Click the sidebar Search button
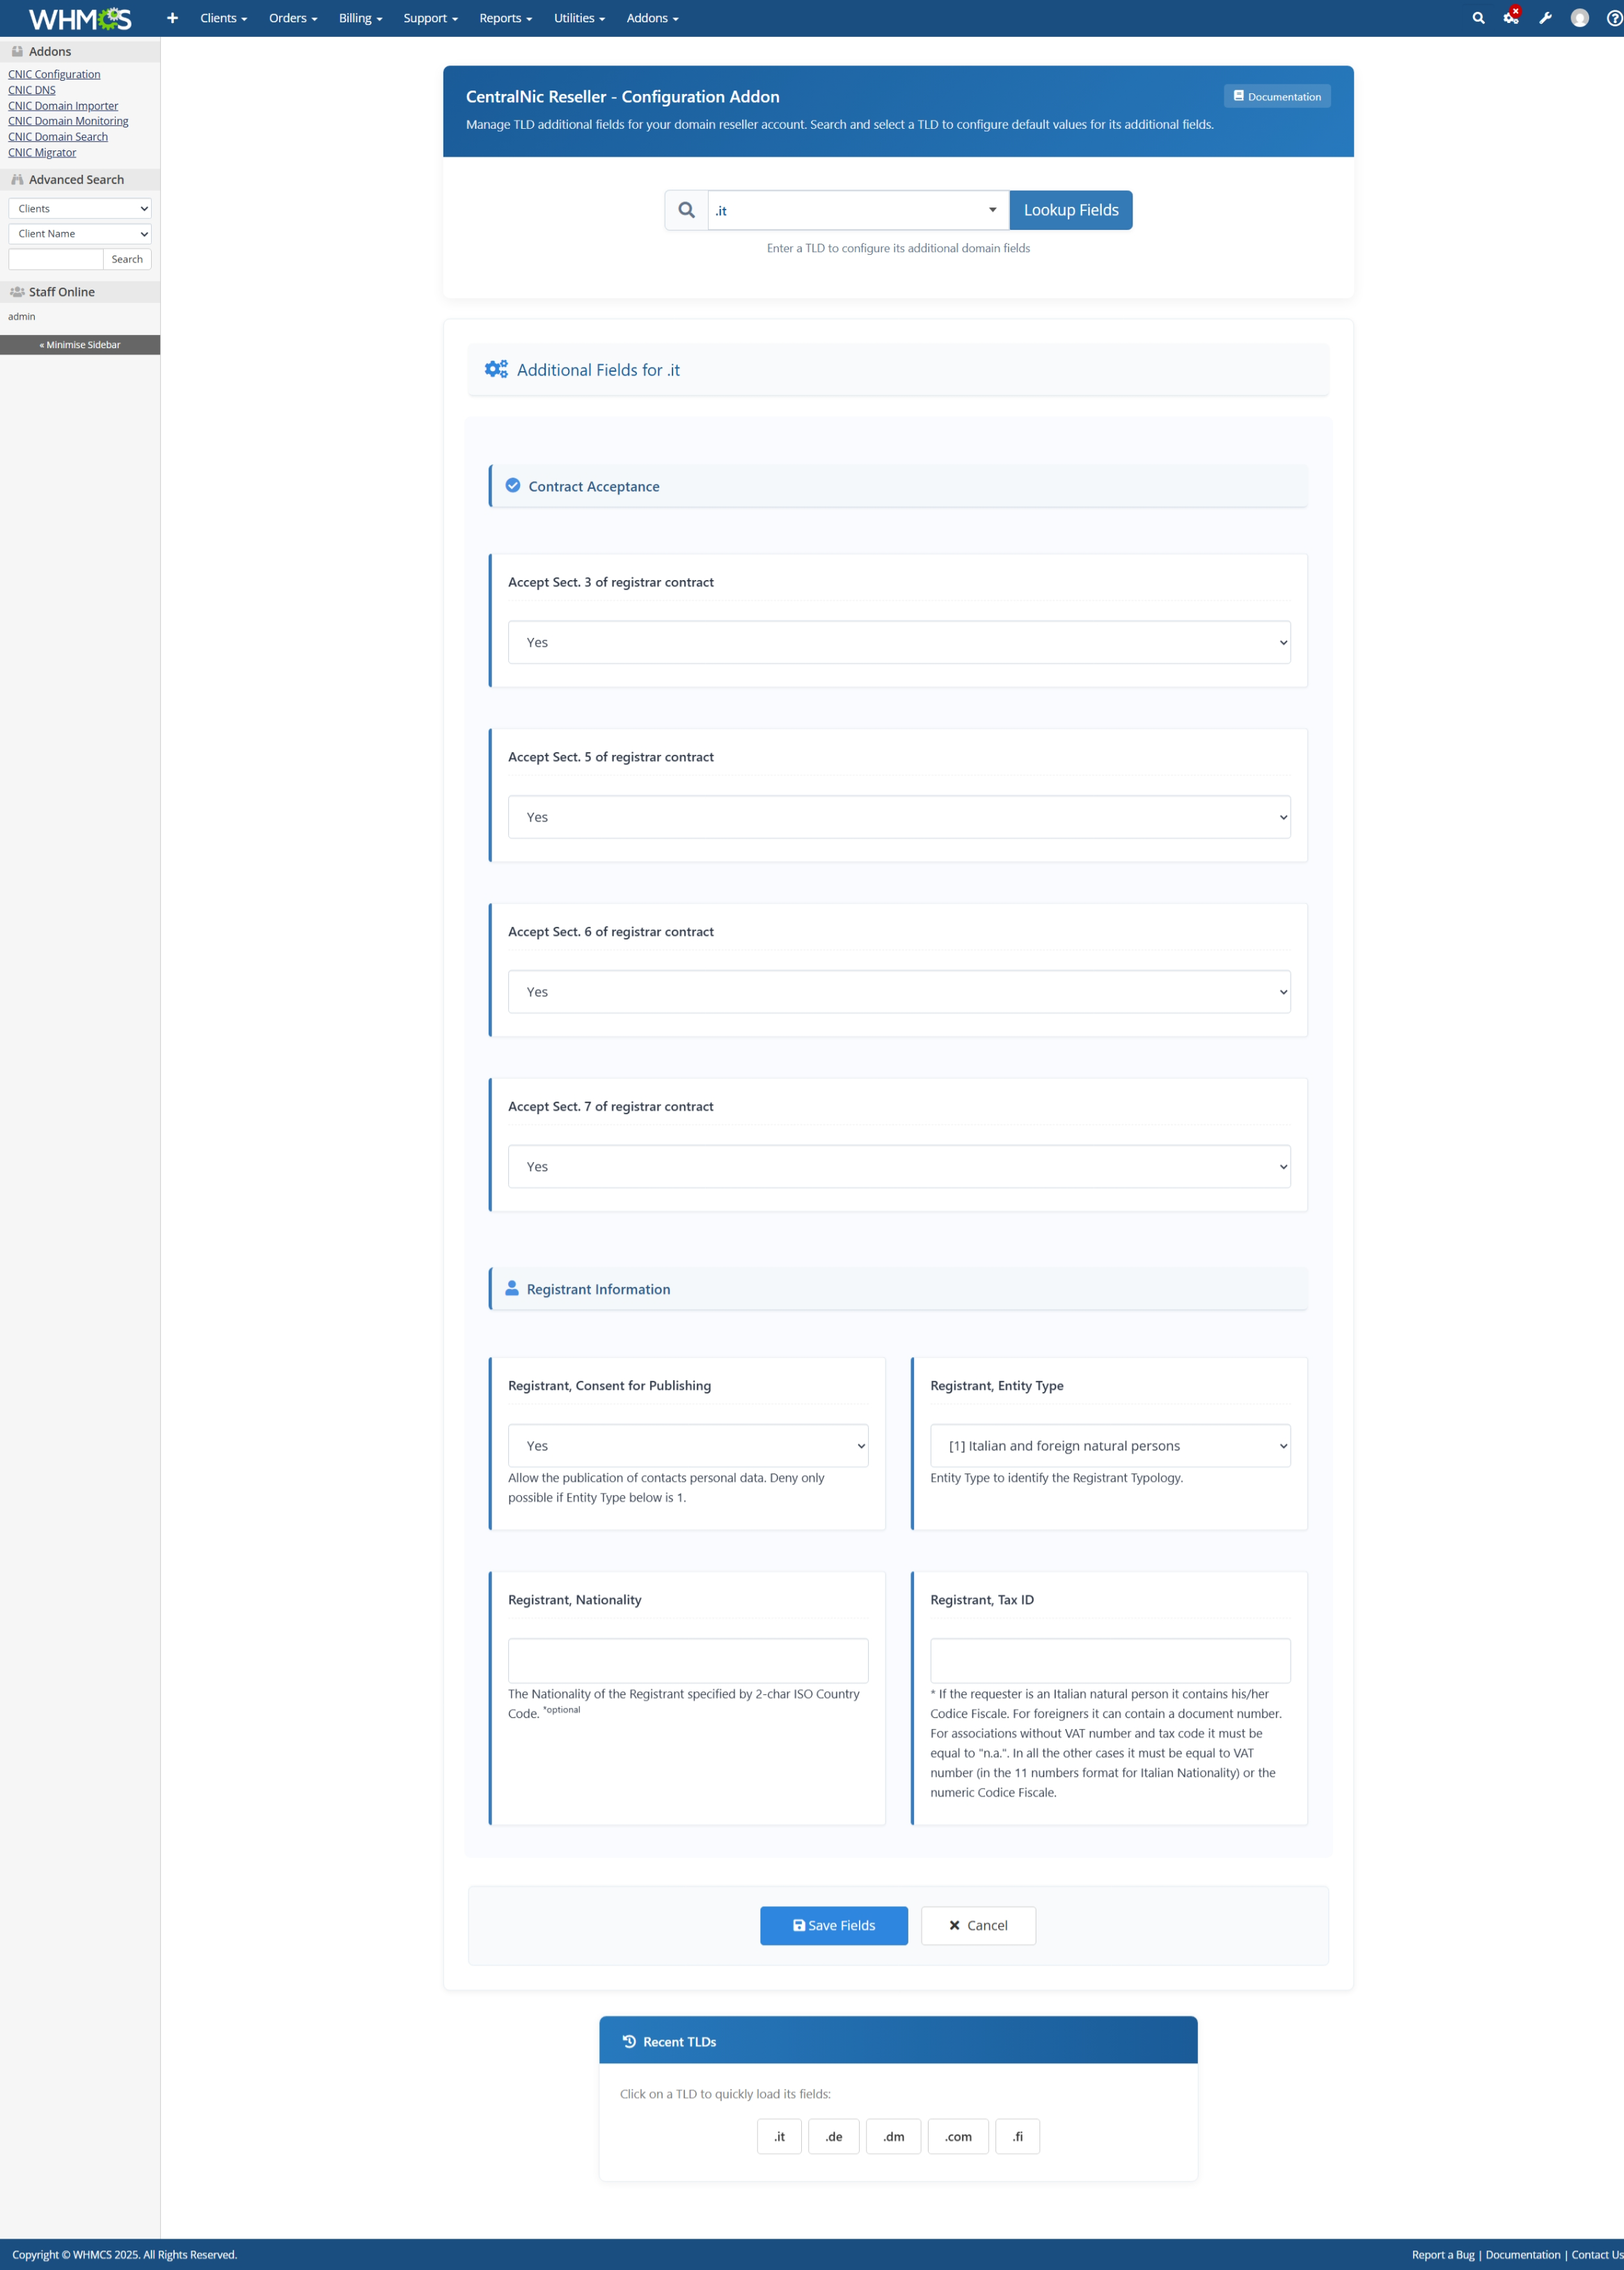Image resolution: width=1624 pixels, height=2270 pixels. (x=127, y=259)
